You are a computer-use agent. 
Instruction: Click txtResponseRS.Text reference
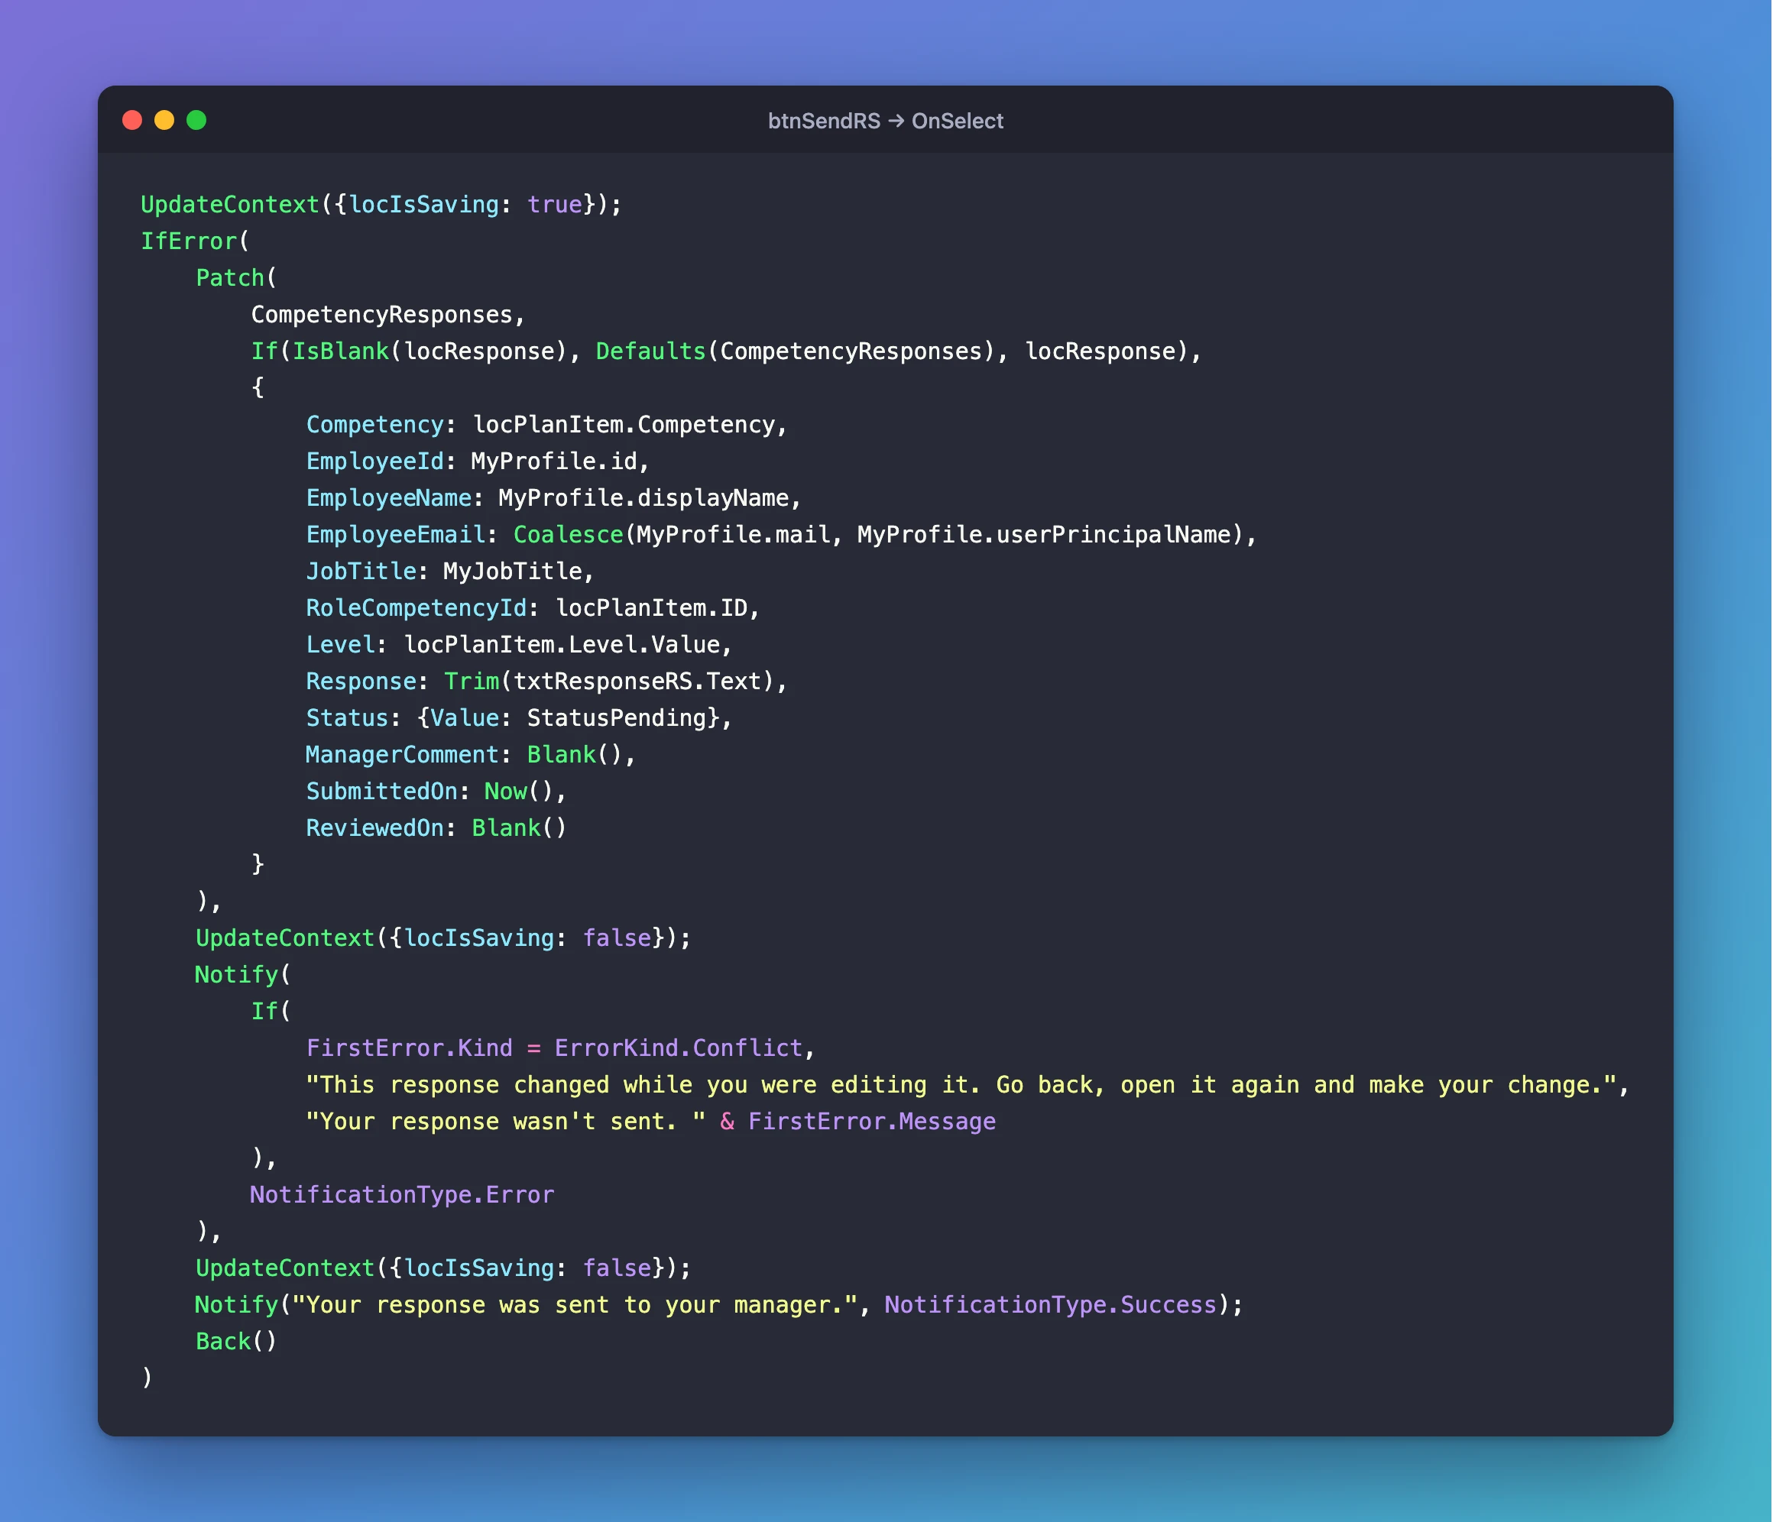(637, 682)
